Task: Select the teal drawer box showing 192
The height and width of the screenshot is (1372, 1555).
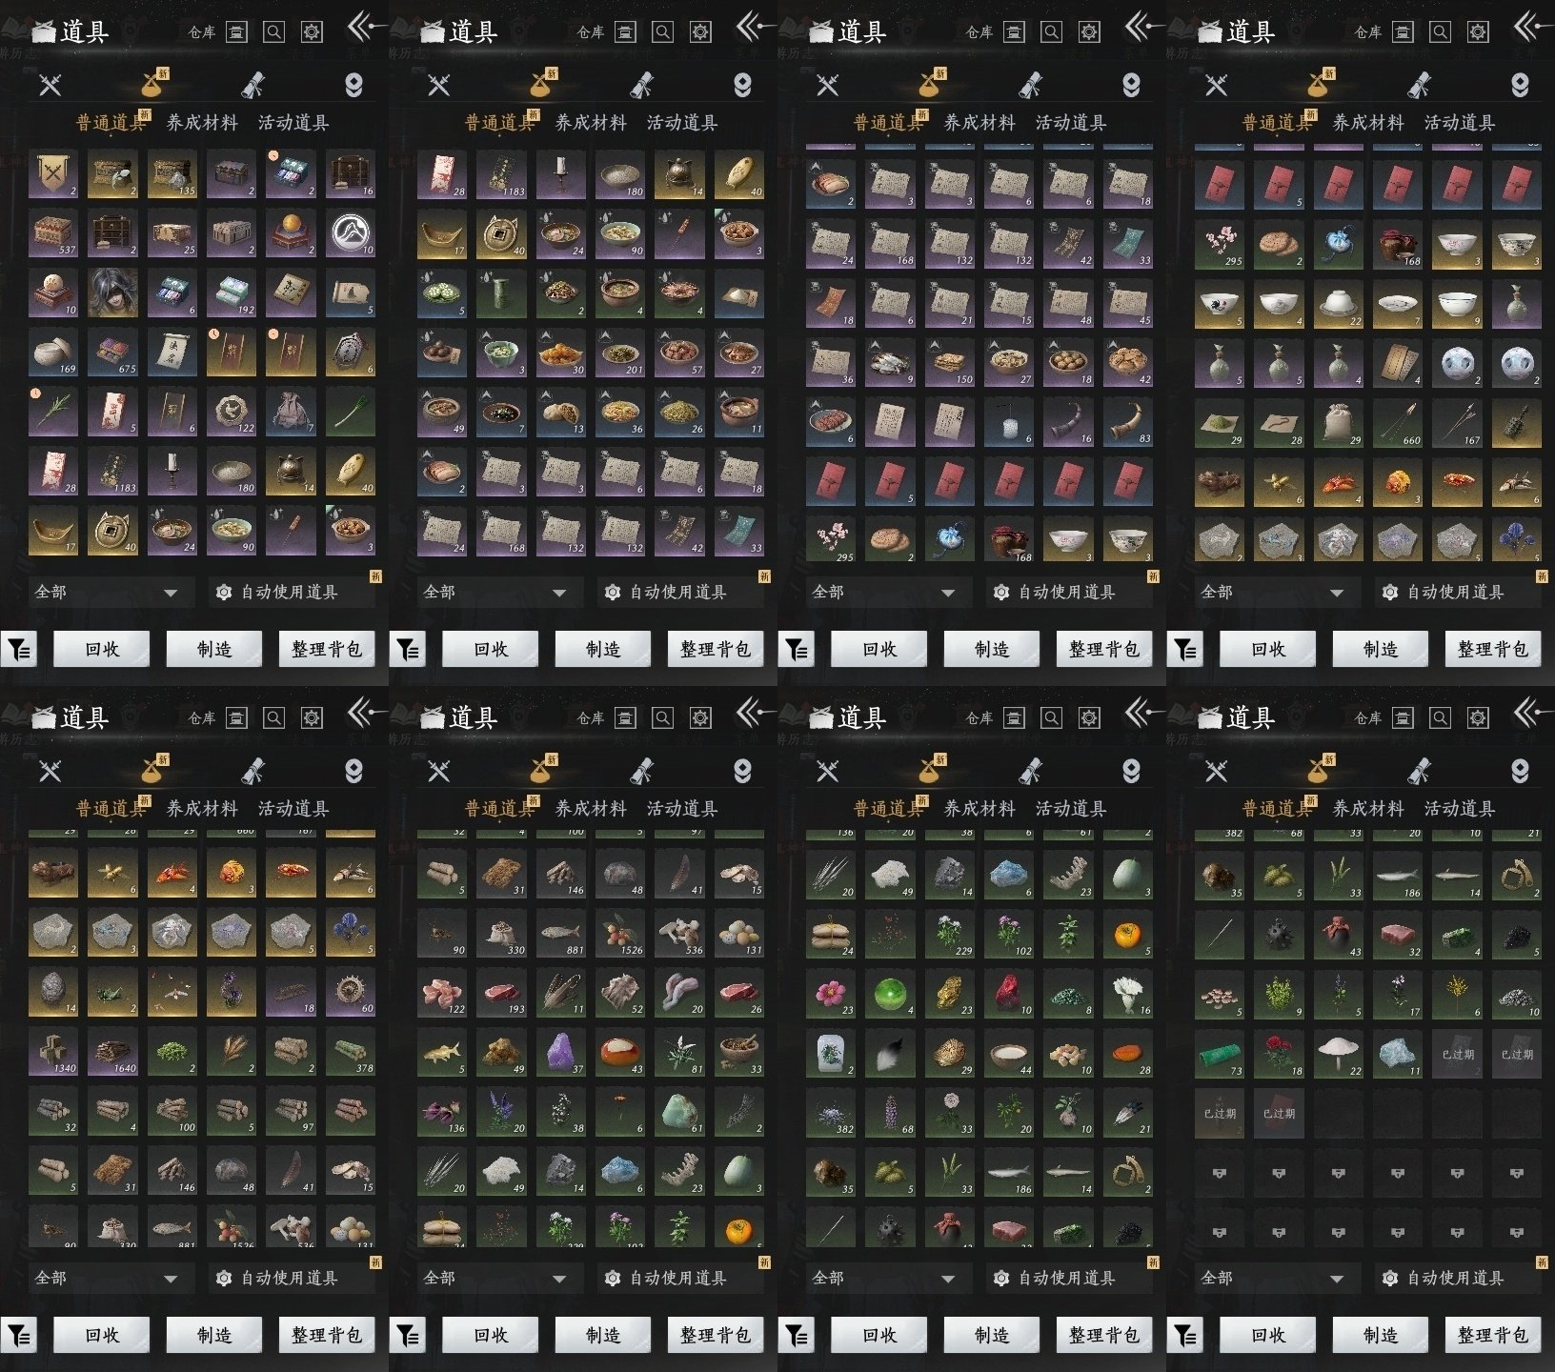Action: [x=232, y=293]
